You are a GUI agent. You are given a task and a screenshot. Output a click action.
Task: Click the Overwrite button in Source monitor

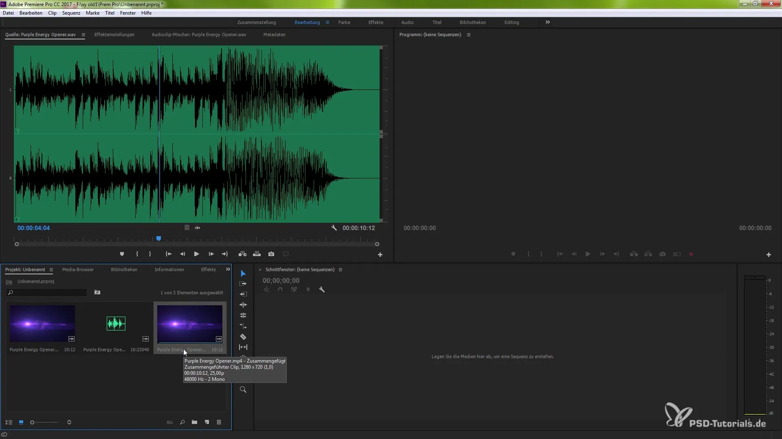point(257,254)
